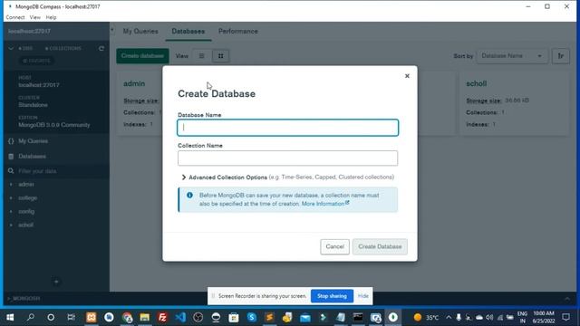Image resolution: width=580 pixels, height=326 pixels.
Task: Open the notification center icon
Action: pos(565,317)
